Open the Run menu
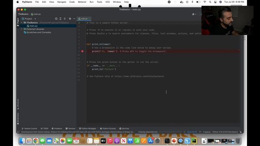 tap(91, 2)
